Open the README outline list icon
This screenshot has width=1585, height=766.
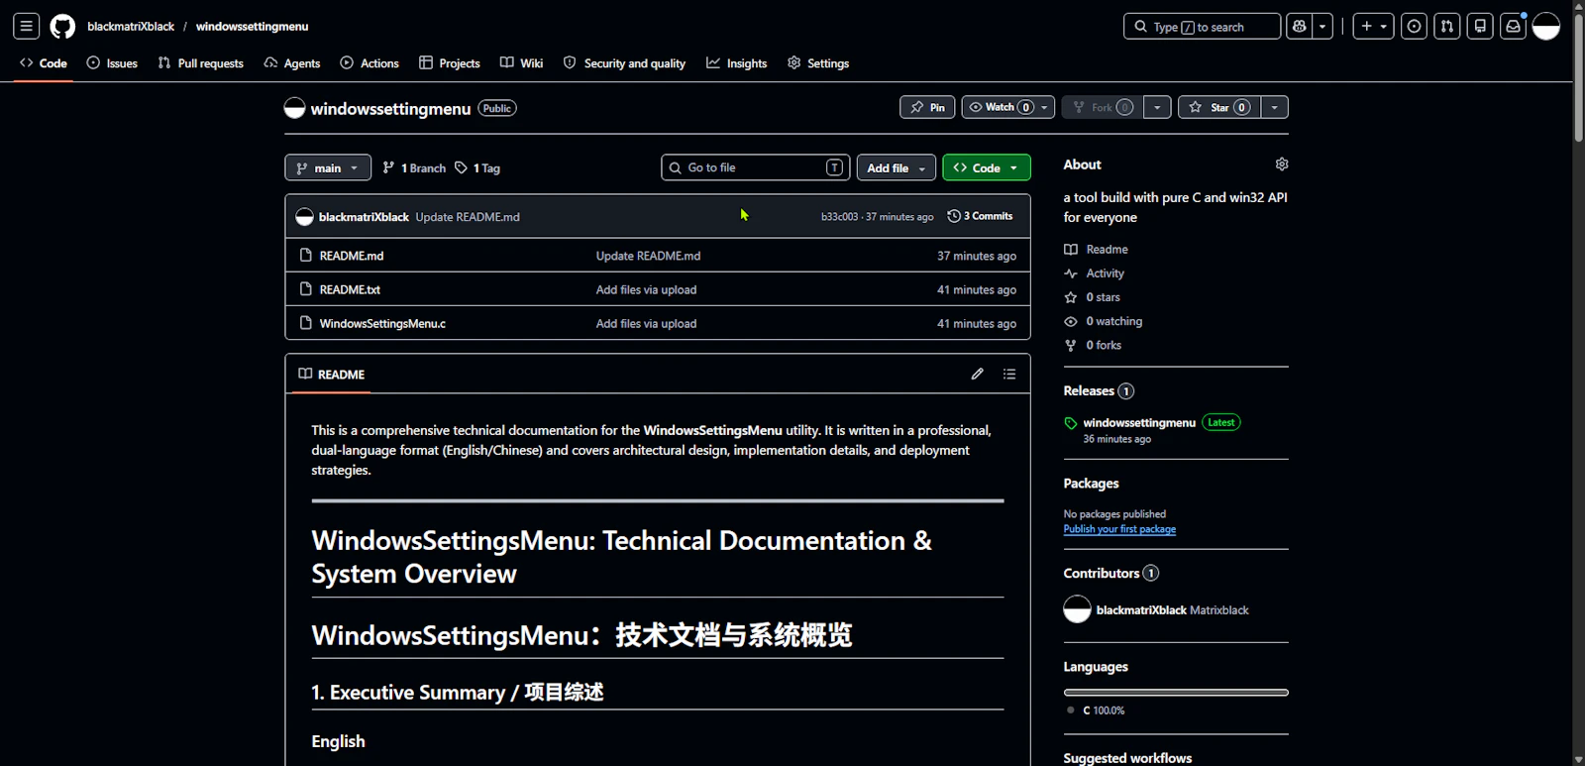[x=1009, y=374]
